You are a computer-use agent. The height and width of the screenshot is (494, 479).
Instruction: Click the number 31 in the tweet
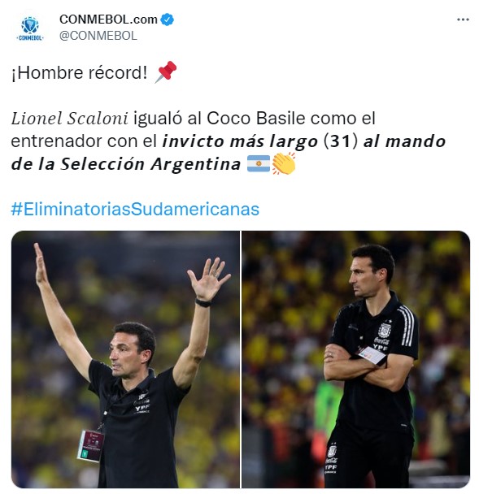[341, 141]
